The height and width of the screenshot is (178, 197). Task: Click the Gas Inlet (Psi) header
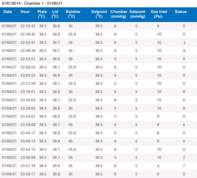(159, 14)
